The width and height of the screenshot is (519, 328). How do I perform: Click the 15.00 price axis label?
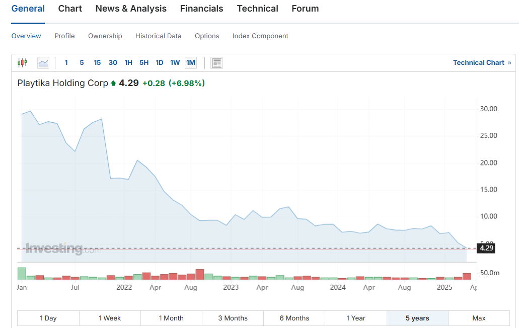(489, 190)
